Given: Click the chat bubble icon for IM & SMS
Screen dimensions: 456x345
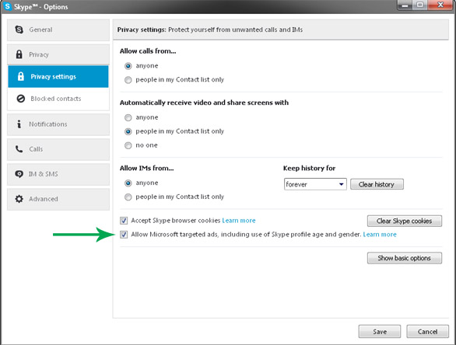Looking at the screenshot, I should [x=19, y=174].
